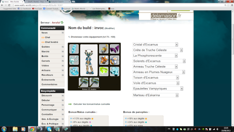
Task: Open File Explorer from the taskbar
Action: 15,129
